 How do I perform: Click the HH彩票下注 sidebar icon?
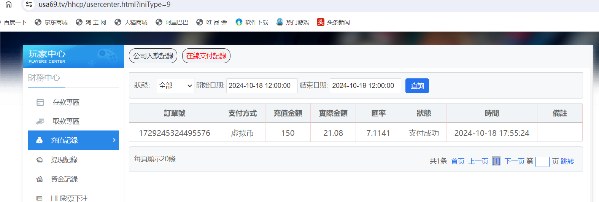pos(40,198)
